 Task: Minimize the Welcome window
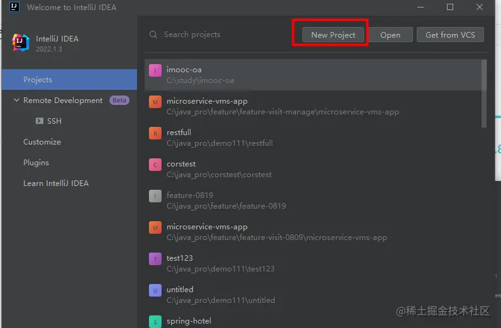click(421, 7)
